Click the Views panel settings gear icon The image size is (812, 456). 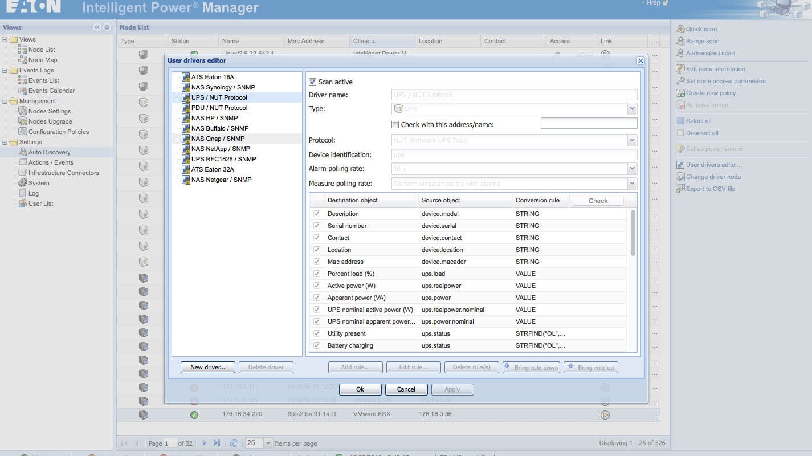pyautogui.click(x=107, y=27)
